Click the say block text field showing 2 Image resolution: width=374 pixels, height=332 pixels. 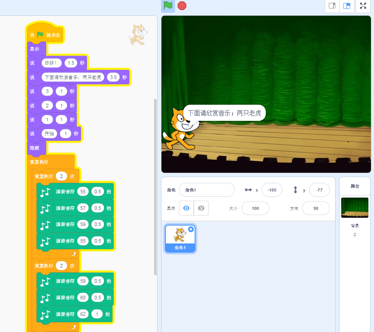pyautogui.click(x=47, y=106)
